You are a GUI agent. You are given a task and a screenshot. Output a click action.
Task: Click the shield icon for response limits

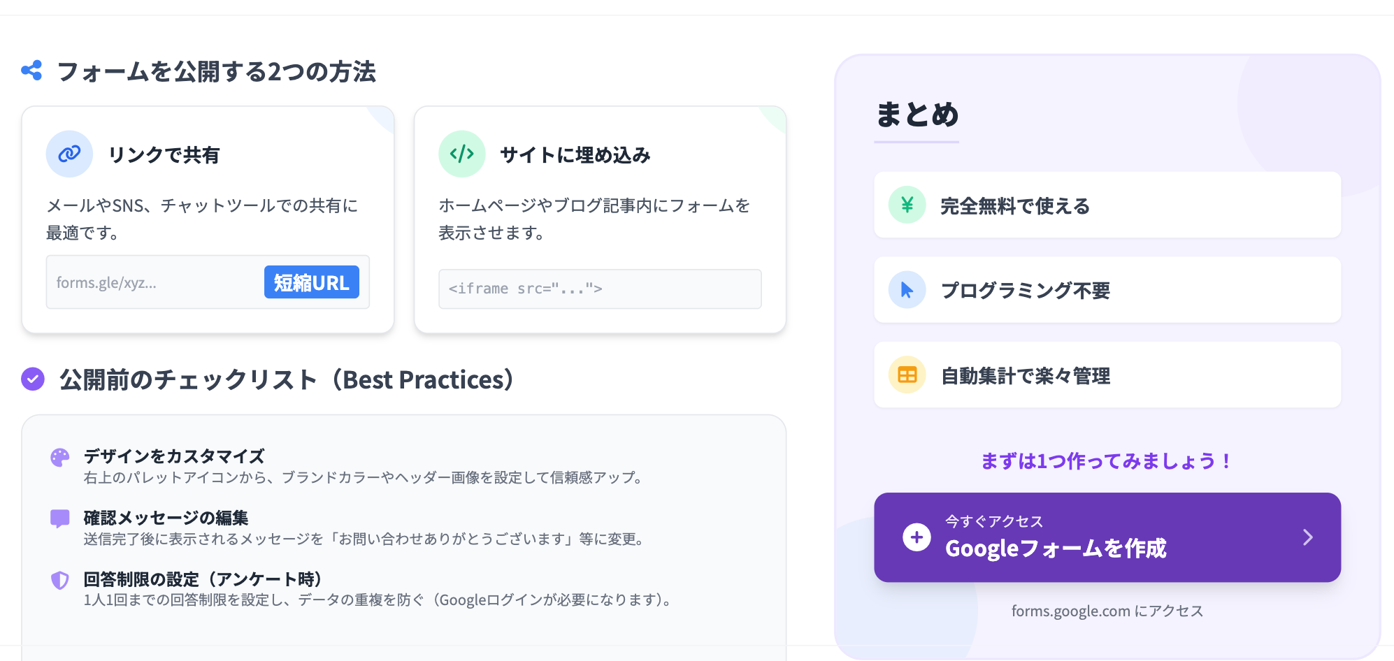click(60, 580)
